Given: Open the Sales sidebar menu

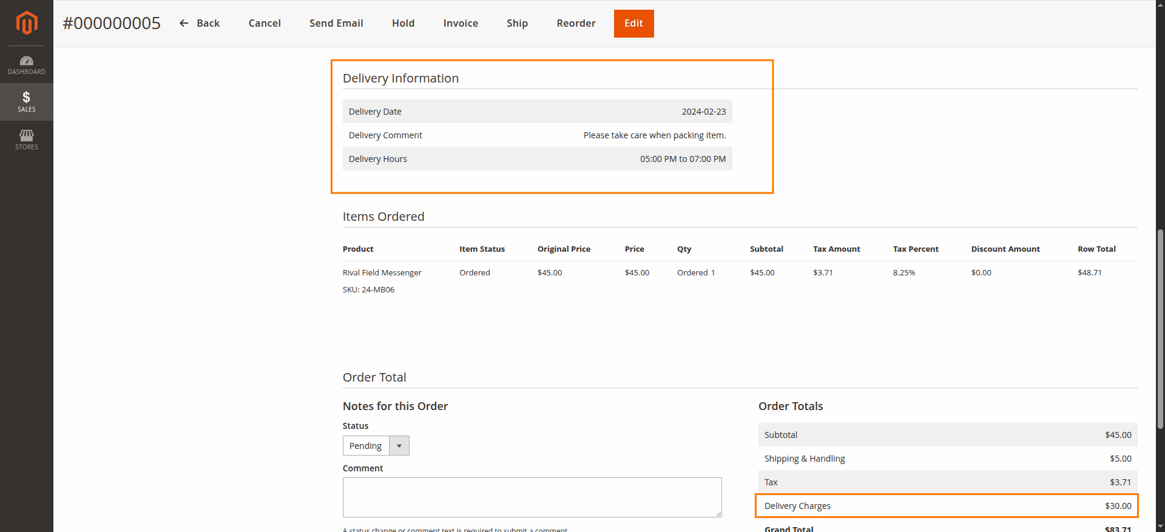Looking at the screenshot, I should pos(27,102).
